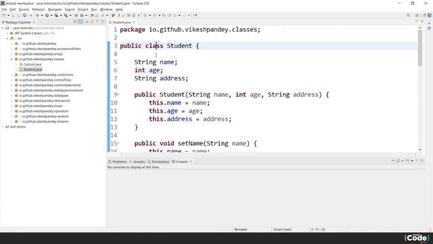
Task: Select the Java perspective icon
Action: (x=430, y=16)
